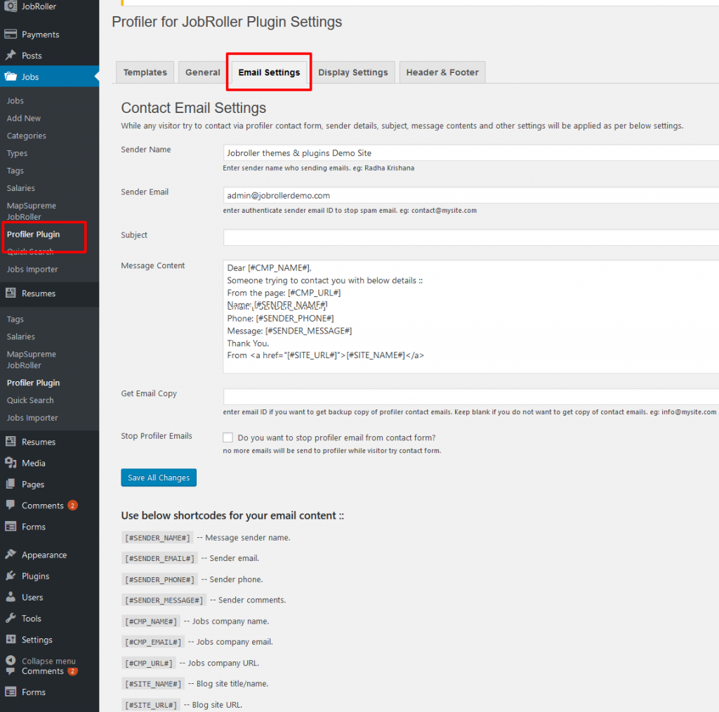
Task: Click the Resumes icon directly above Media
Action: 11,442
